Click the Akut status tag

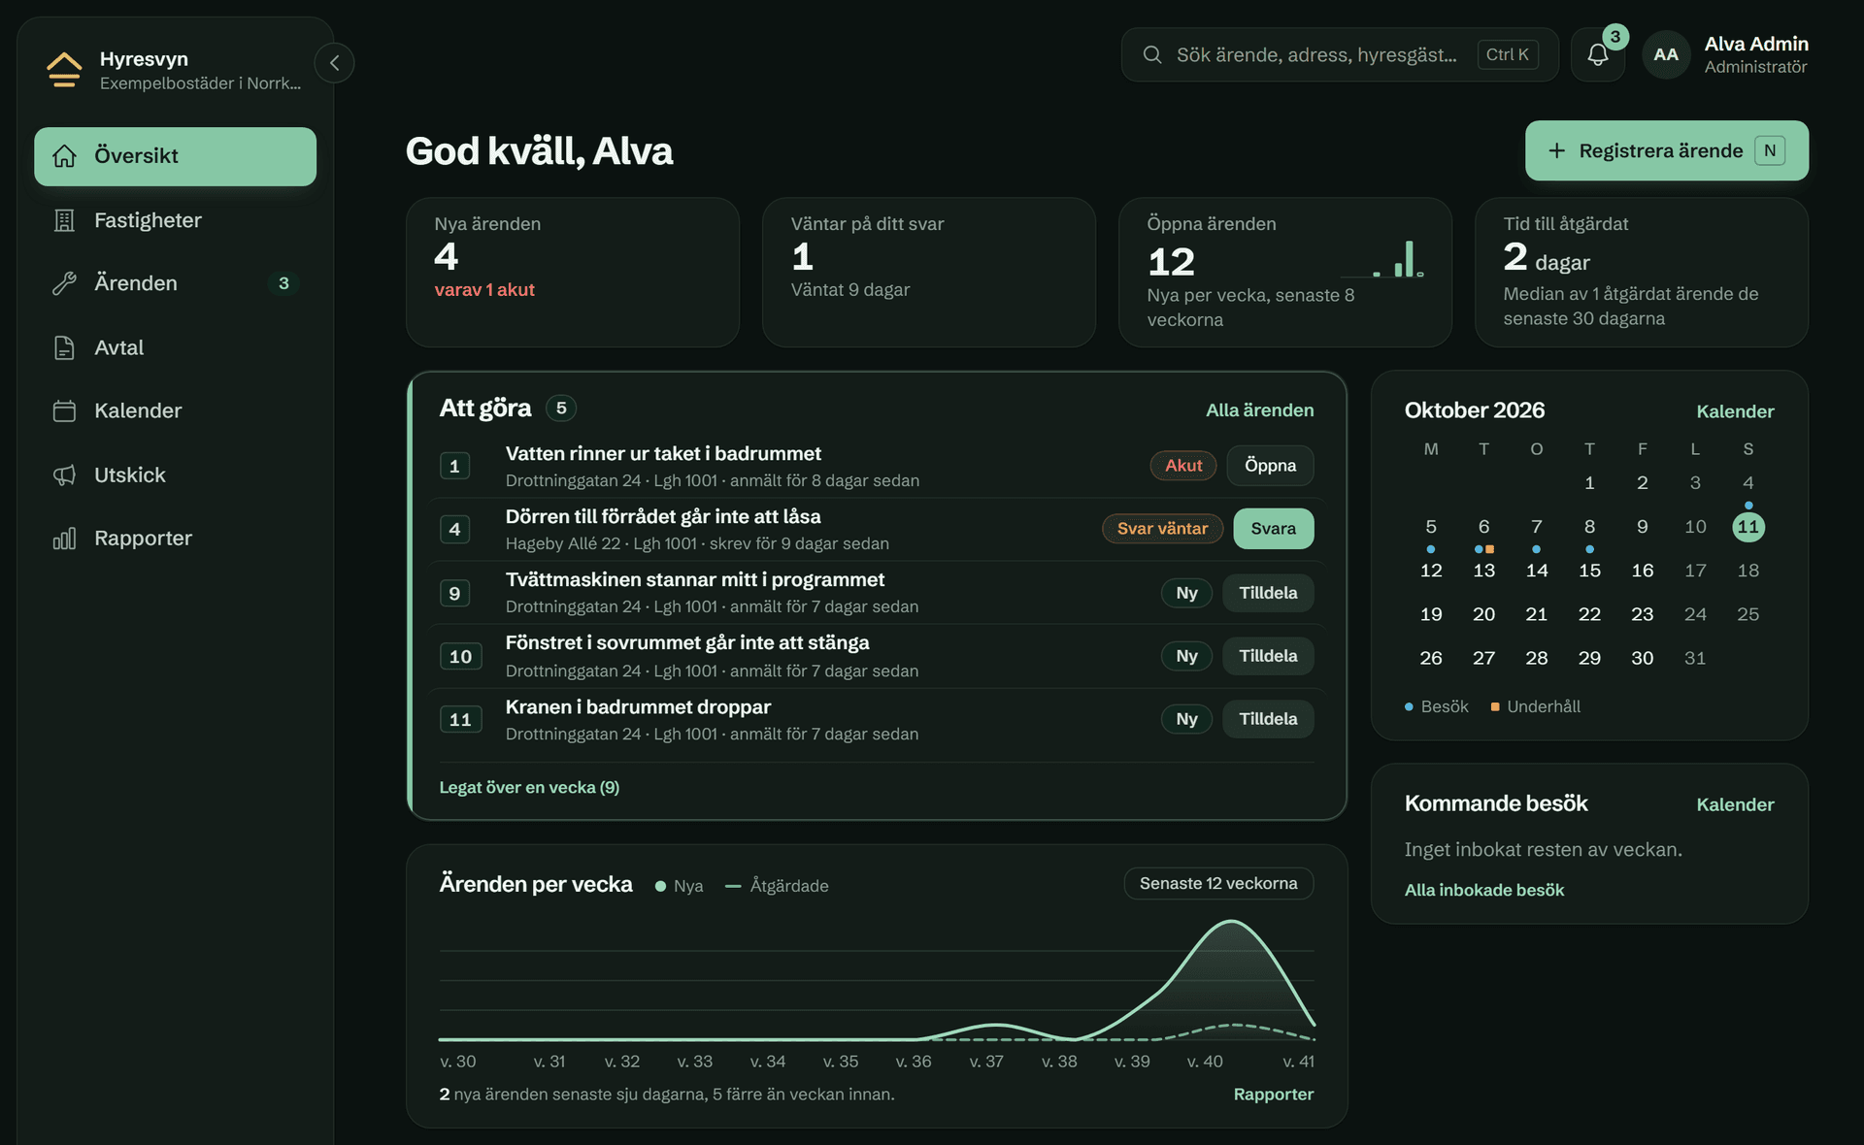[1183, 466]
